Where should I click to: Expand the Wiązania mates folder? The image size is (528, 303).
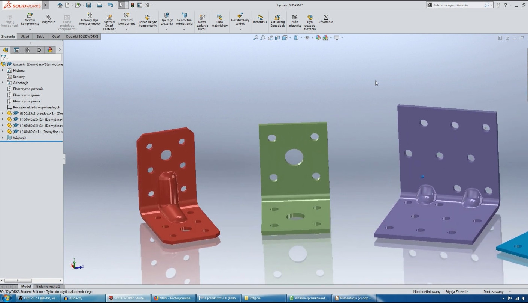pos(3,138)
